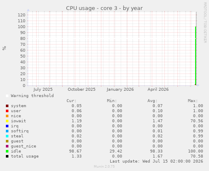Click idle average value 98.33
The image size is (209, 171).
pyautogui.click(x=156, y=151)
